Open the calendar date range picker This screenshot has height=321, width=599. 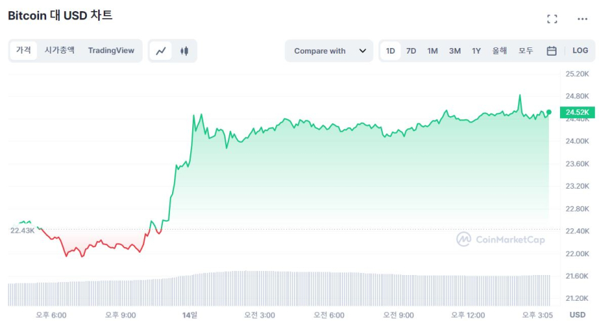click(552, 51)
